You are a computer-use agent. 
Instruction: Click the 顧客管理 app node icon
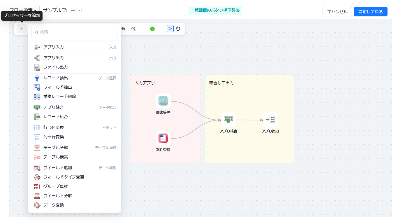[163, 101]
